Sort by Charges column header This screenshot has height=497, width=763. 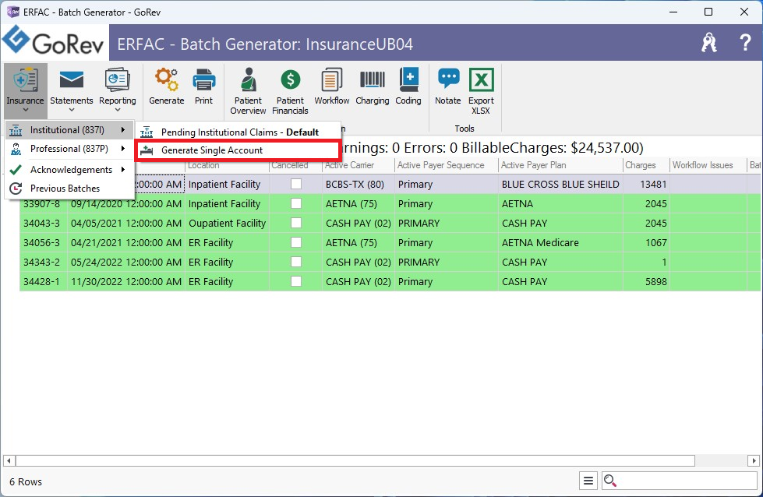646,165
